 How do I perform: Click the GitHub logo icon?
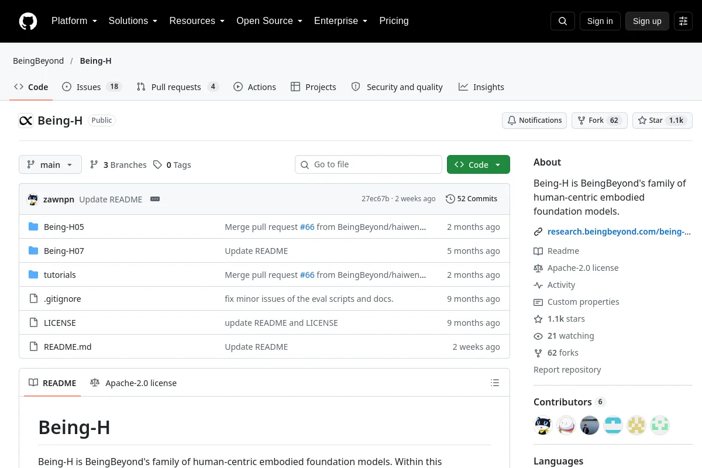28,21
